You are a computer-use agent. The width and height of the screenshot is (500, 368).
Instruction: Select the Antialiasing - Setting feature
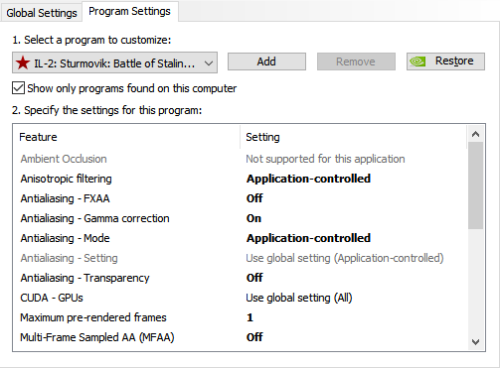click(69, 258)
